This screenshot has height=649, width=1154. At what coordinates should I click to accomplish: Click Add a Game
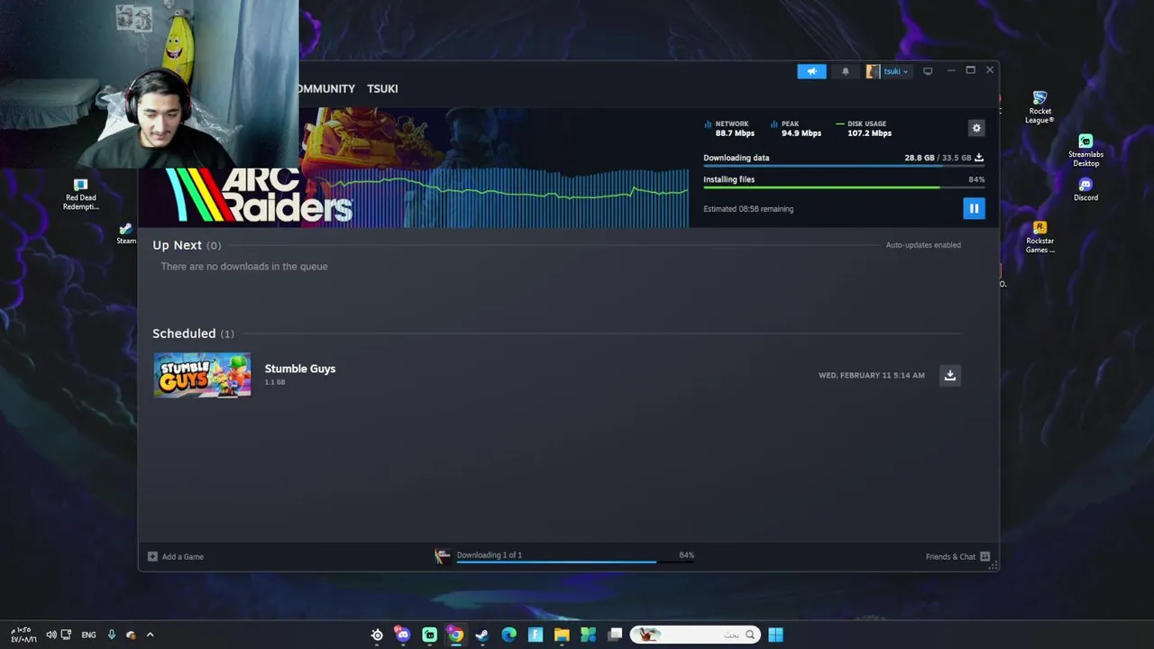(x=183, y=556)
